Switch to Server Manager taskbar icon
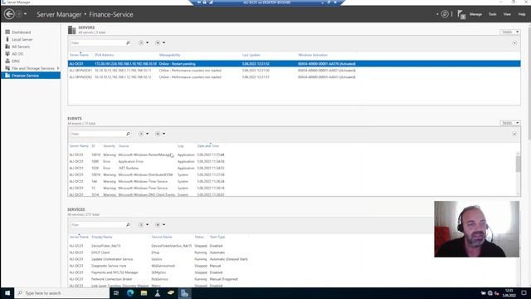This screenshot has height=299, width=531. 184,293
